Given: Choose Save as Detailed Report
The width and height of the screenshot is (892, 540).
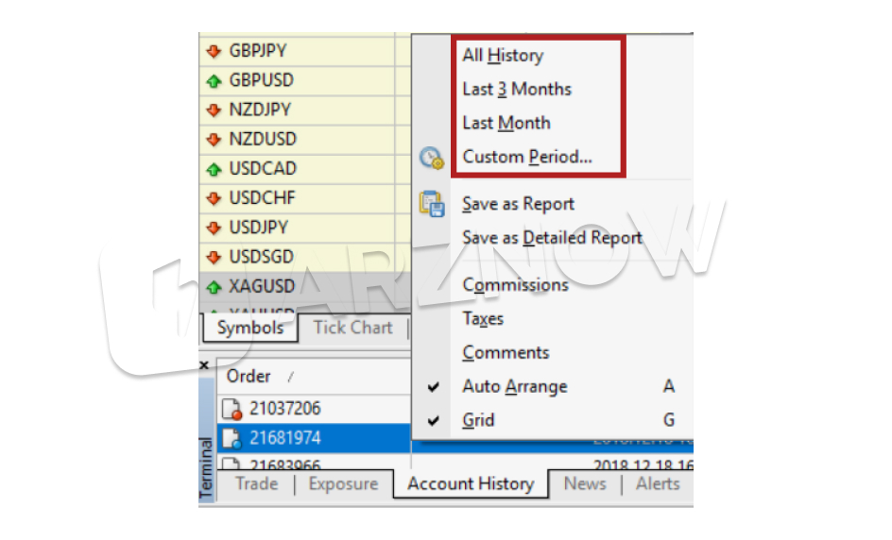Looking at the screenshot, I should (552, 238).
